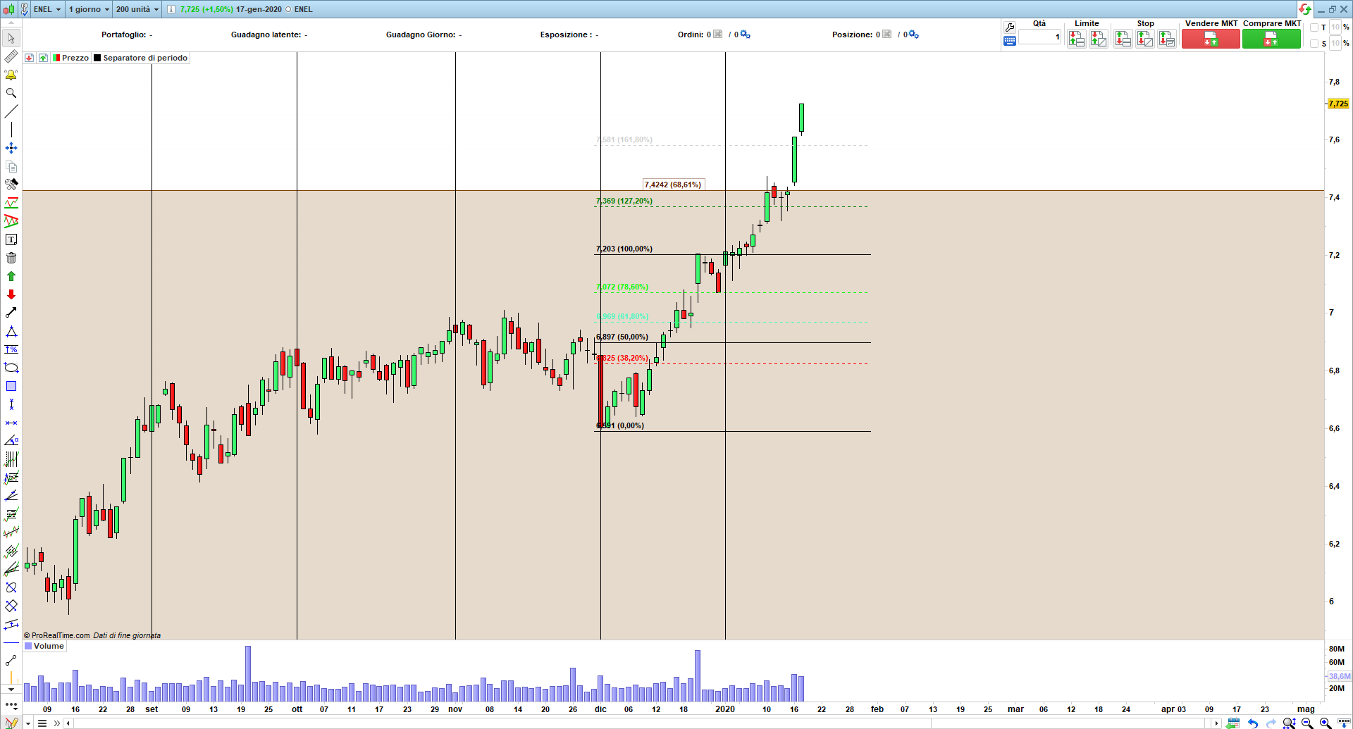
Task: Pick the ruler measurement tool
Action: point(11,56)
